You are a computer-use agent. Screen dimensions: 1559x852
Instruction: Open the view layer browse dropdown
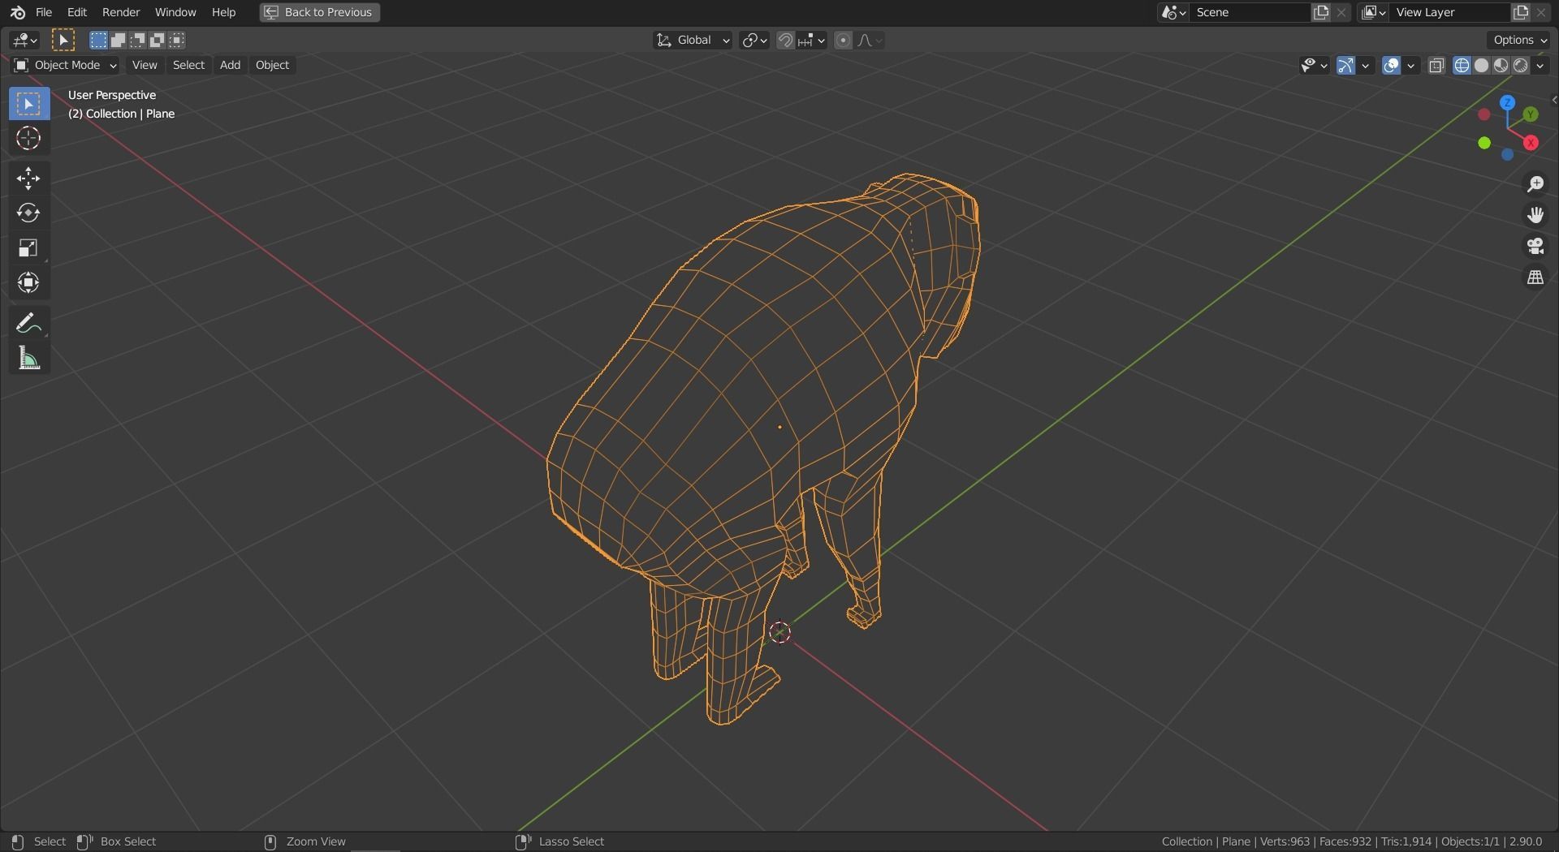(x=1373, y=12)
